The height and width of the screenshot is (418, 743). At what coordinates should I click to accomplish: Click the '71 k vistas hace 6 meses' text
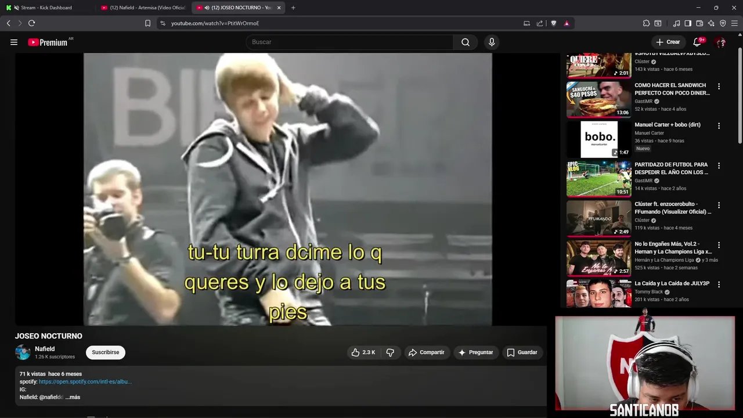click(51, 374)
